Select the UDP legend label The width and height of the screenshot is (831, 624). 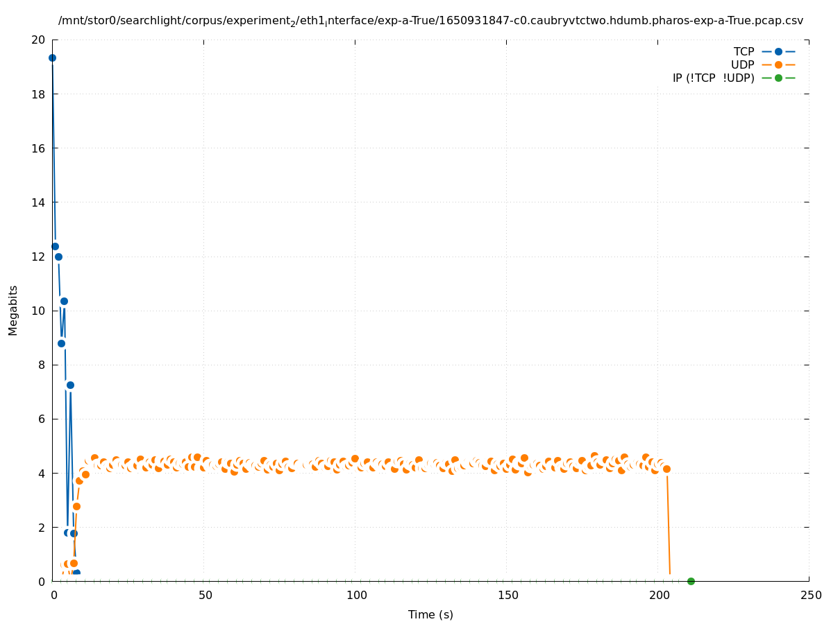(x=742, y=64)
